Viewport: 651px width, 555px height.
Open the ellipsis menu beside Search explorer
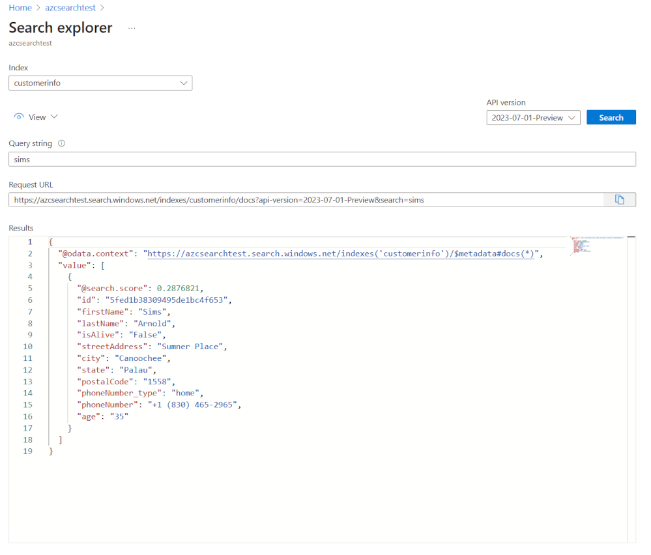(x=132, y=29)
